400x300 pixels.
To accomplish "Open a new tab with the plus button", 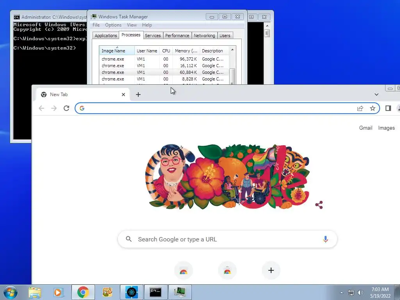I will point(138,95).
